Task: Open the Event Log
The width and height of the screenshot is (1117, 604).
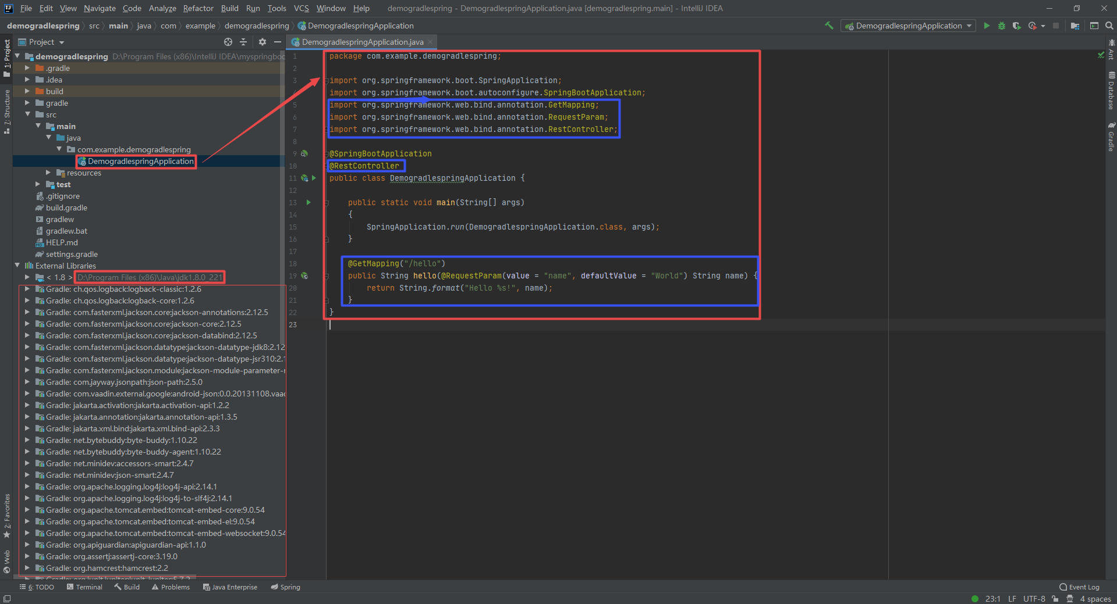Action: pyautogui.click(x=1079, y=587)
